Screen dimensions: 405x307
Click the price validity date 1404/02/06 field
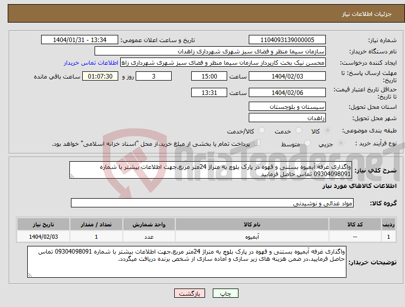tap(287, 92)
